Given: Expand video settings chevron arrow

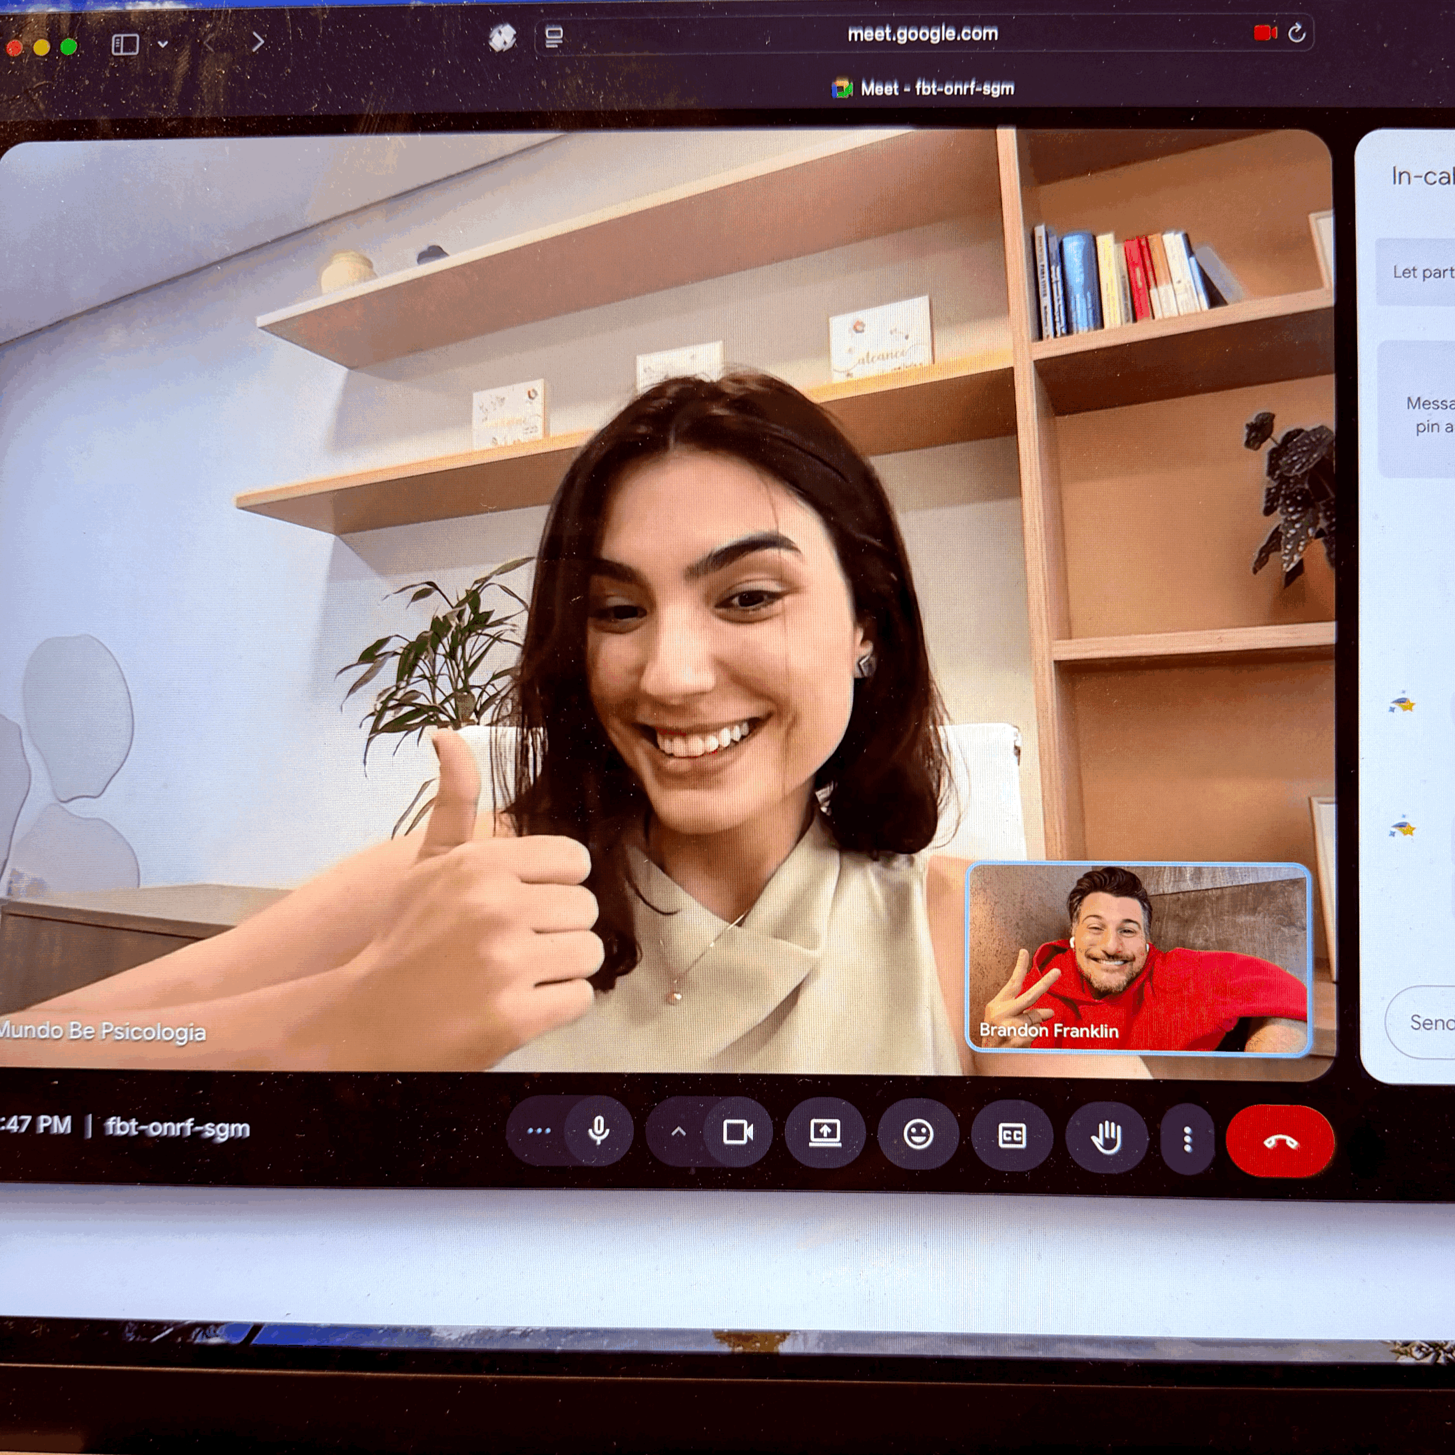Looking at the screenshot, I should (678, 1131).
